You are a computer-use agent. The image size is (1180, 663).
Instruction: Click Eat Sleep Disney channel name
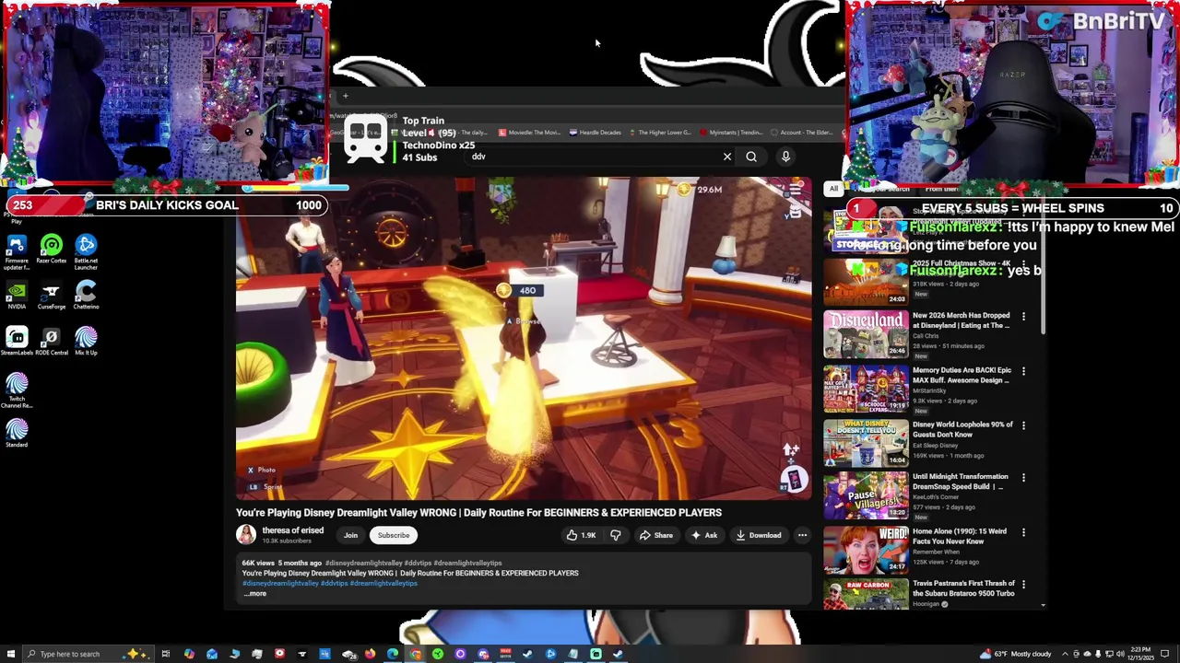(937, 445)
